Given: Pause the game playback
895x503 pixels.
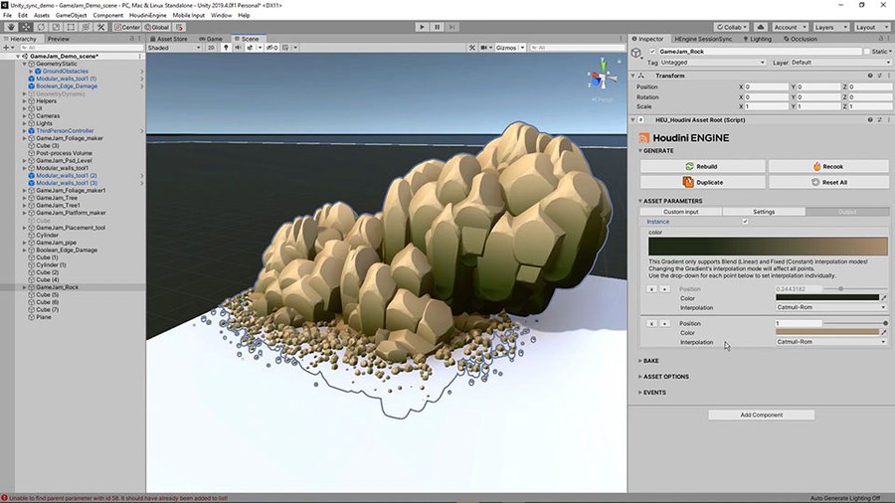Looking at the screenshot, I should [438, 27].
